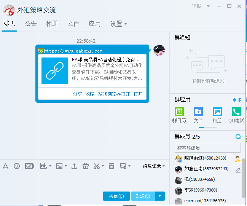Select member 孤(1103074558)
Image resolution: width=247 pixels, height=206 pixels.
pyautogui.click(x=208, y=180)
